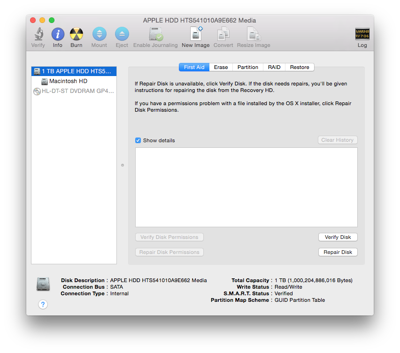
Task: Click the Connection Type value Internal
Action: point(119,293)
